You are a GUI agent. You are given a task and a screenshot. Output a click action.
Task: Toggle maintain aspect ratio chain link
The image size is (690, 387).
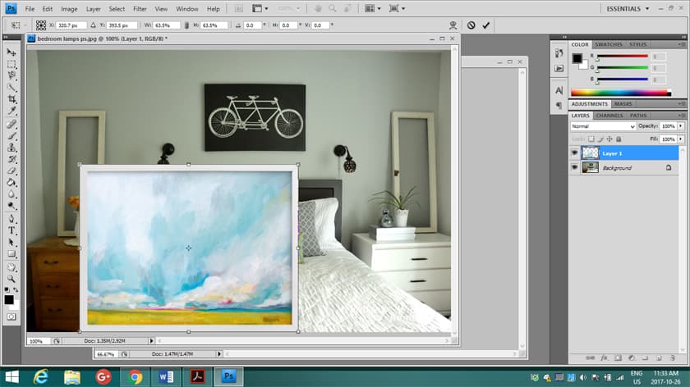tap(186, 25)
